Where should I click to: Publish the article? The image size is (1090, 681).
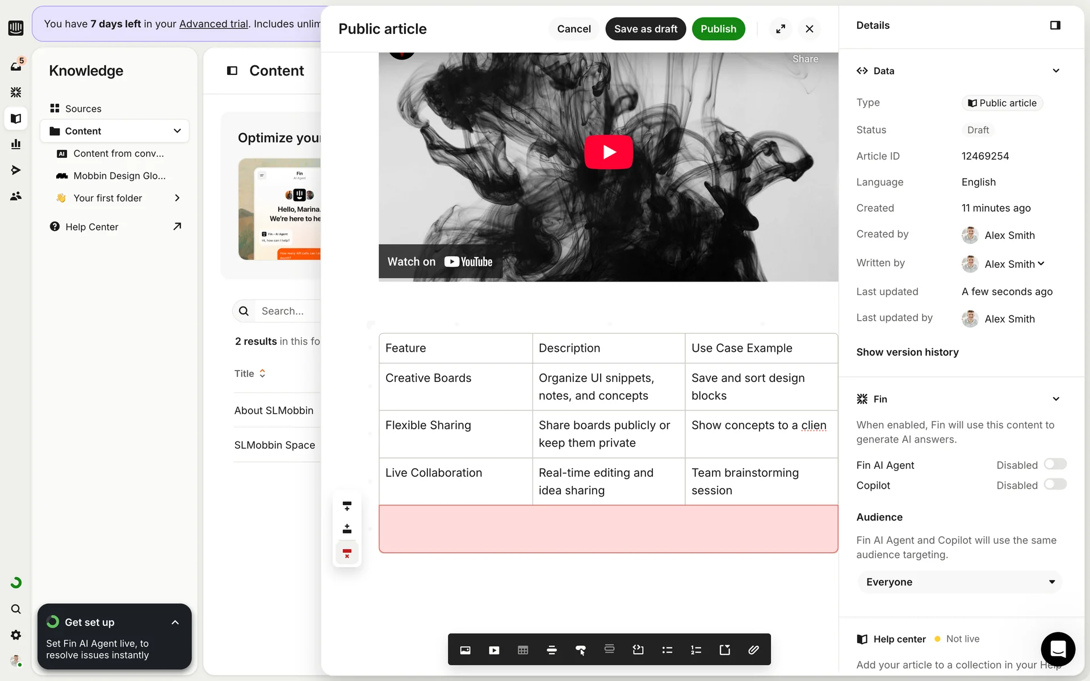[718, 29]
